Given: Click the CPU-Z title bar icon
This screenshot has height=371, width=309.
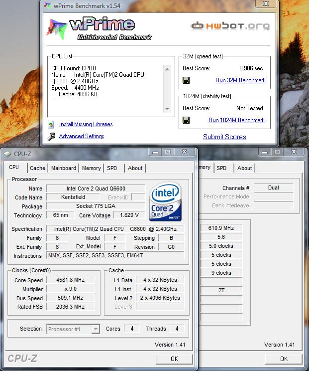Looking at the screenshot, I should pos(7,154).
